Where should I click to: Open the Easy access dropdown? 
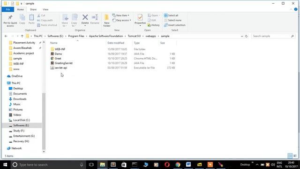coord(122,20)
